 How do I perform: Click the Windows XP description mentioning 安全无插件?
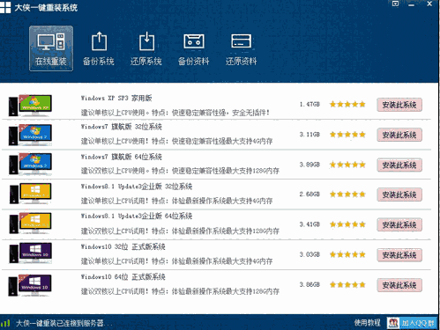coord(175,113)
